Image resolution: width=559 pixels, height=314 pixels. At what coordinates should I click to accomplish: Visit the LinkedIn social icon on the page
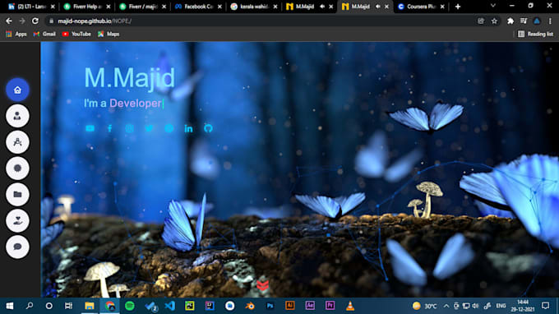point(188,128)
